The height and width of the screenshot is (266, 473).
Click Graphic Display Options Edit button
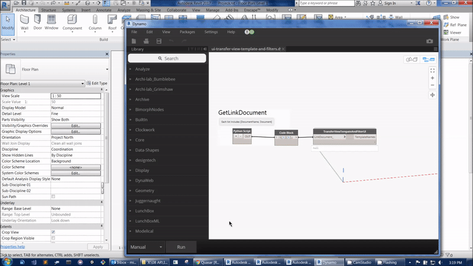(x=76, y=131)
